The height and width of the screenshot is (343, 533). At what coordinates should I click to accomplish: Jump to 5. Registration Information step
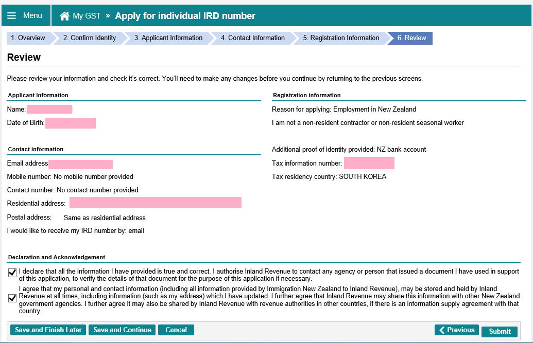point(341,38)
